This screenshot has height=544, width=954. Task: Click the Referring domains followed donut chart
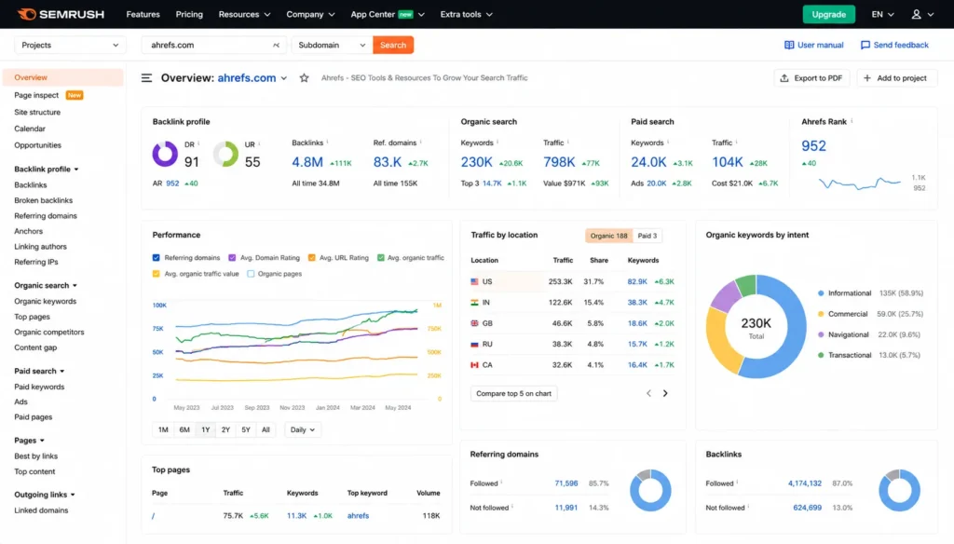[650, 490]
